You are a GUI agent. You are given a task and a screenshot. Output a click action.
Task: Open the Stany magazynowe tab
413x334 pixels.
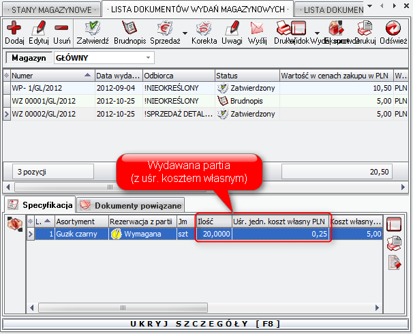tap(51, 9)
